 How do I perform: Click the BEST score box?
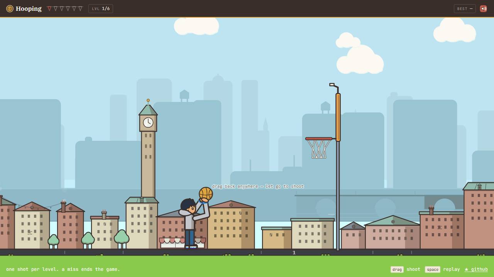465,8
